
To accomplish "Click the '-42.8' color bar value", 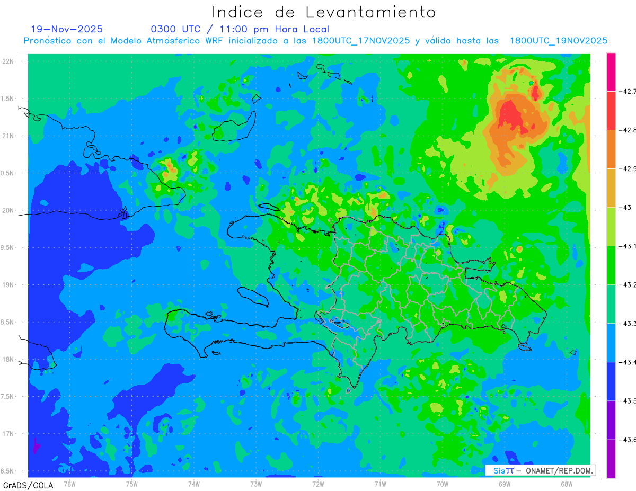I will click(627, 130).
